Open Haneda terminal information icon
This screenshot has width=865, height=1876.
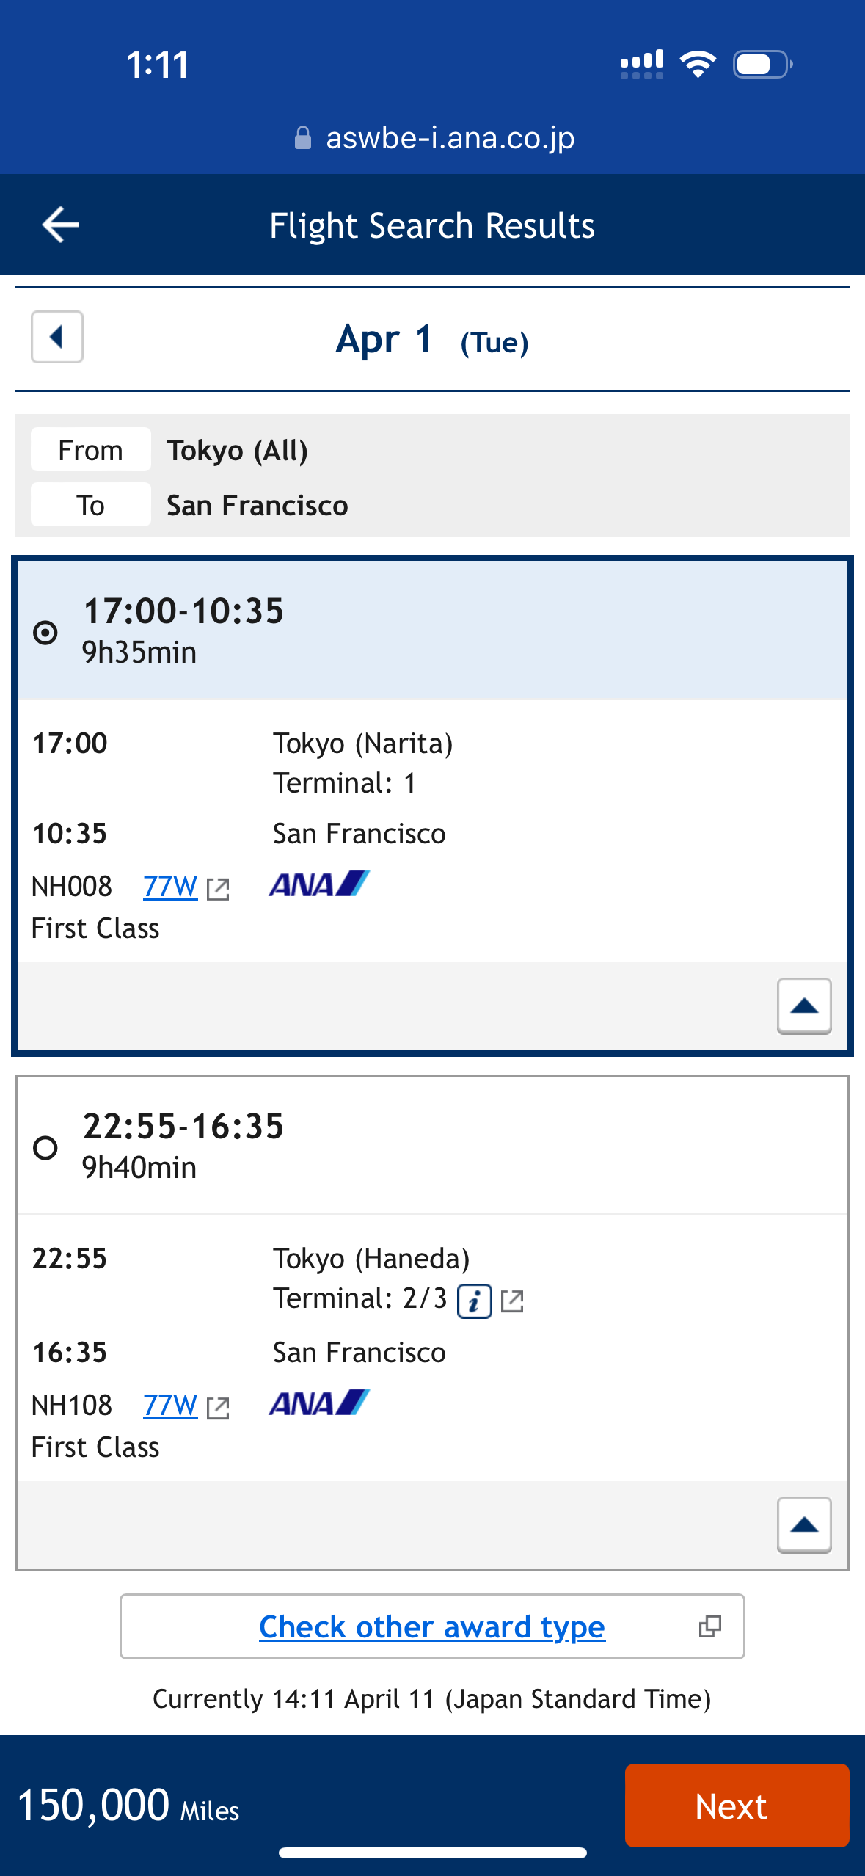click(x=474, y=1301)
